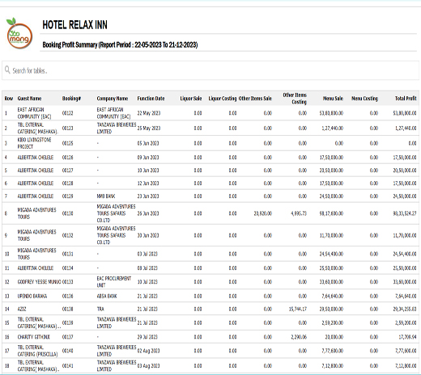Click company EAC PROCUREMENT UNIT
This screenshot has height=375, width=421.
(114, 282)
